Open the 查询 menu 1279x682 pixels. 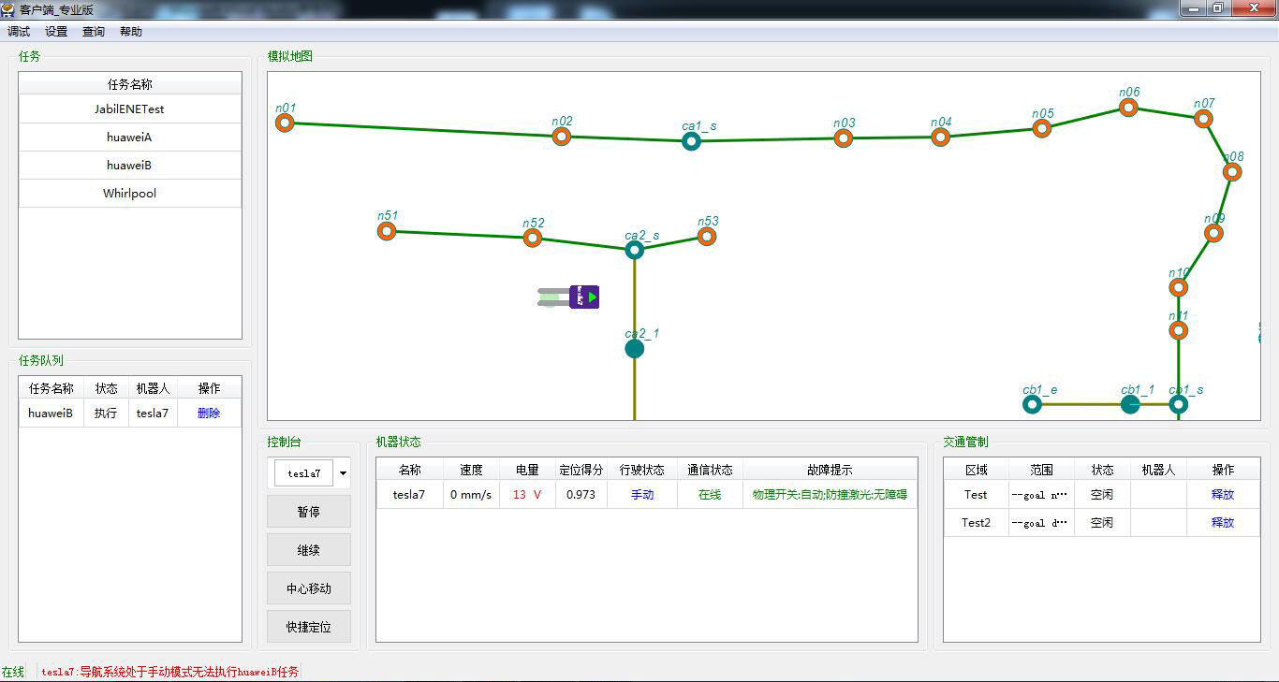(94, 32)
